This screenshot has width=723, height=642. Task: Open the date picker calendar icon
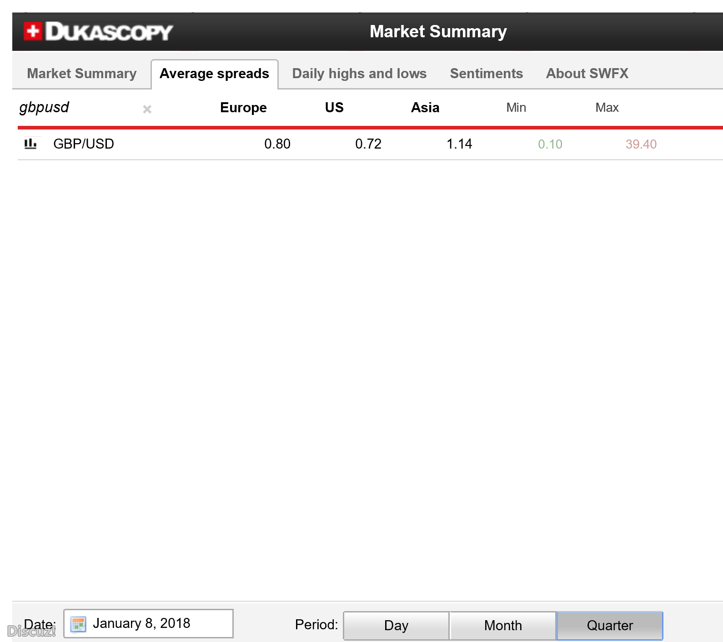(78, 624)
